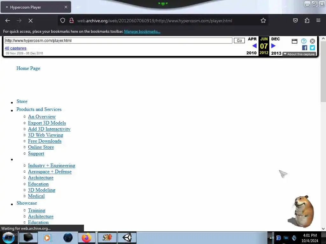Image resolution: width=326 pixels, height=244 pixels.
Task: Open a new tab with plus button
Action: tap(78, 7)
